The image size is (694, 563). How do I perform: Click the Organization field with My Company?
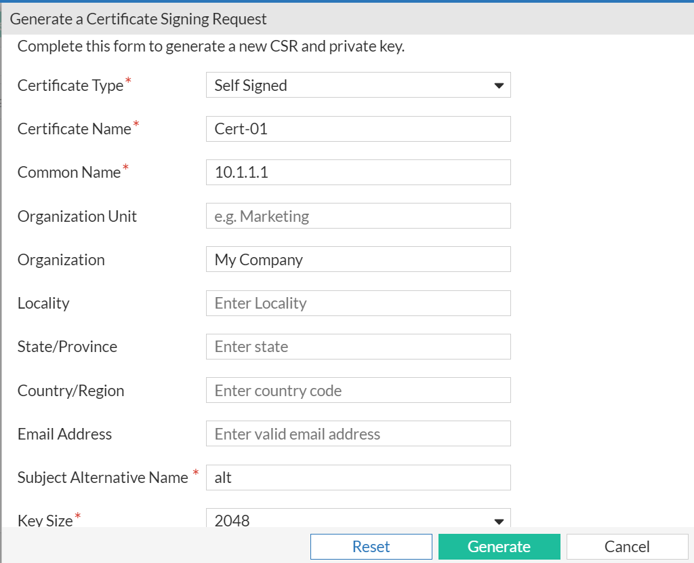point(358,260)
